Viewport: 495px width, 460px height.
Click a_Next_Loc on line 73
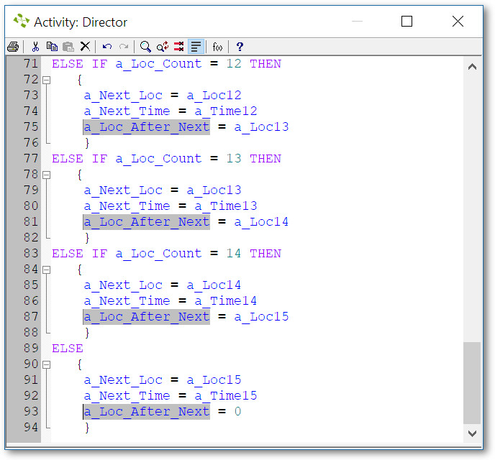pos(123,96)
